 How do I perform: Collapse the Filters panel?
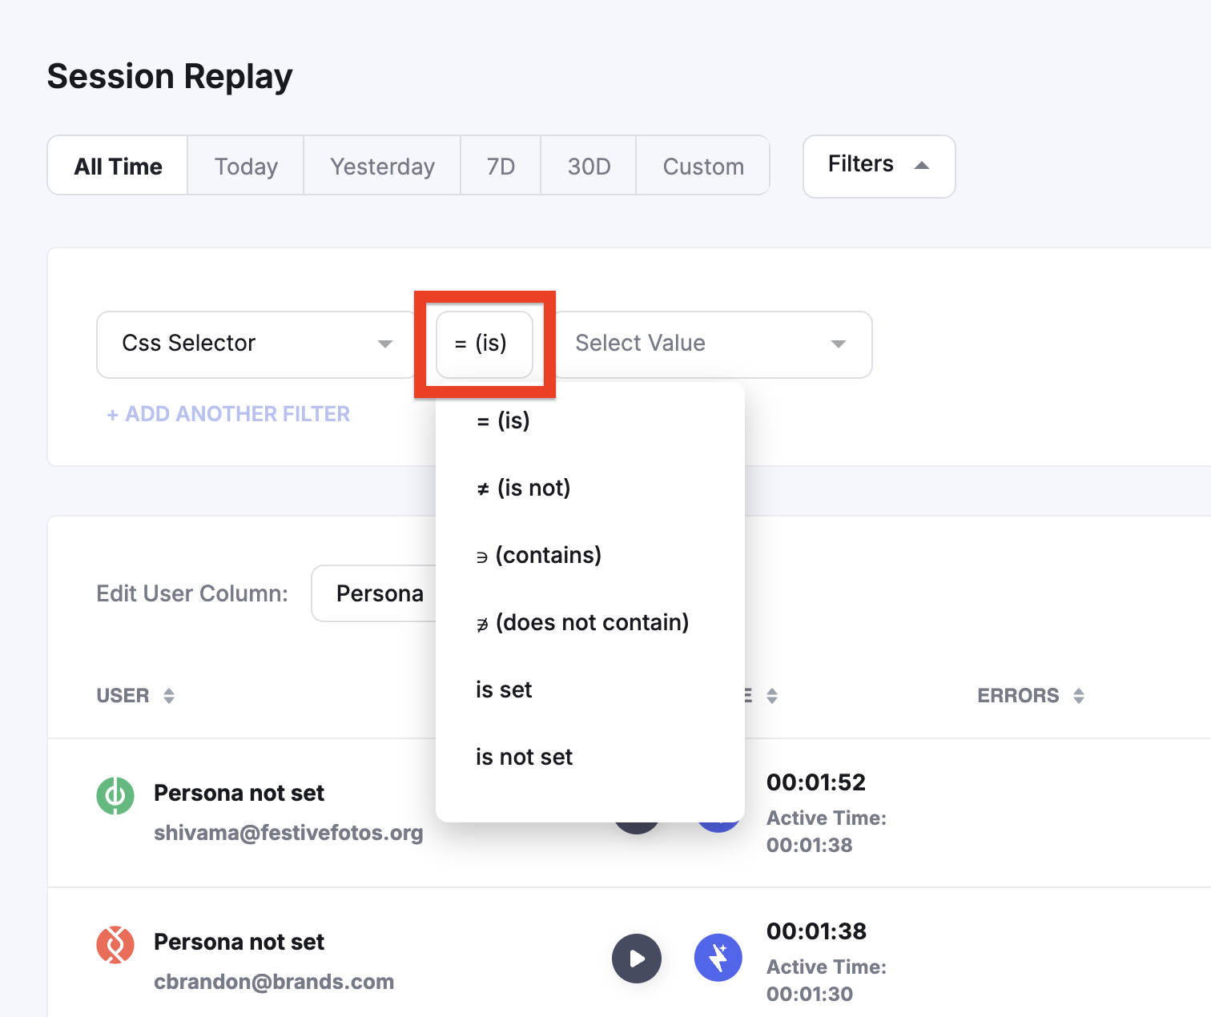879,166
